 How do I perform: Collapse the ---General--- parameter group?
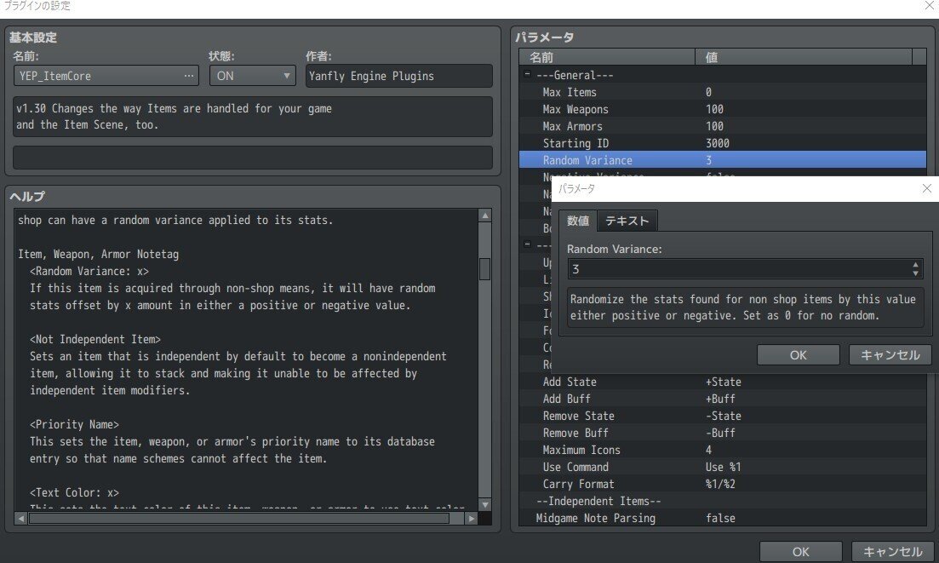527,75
